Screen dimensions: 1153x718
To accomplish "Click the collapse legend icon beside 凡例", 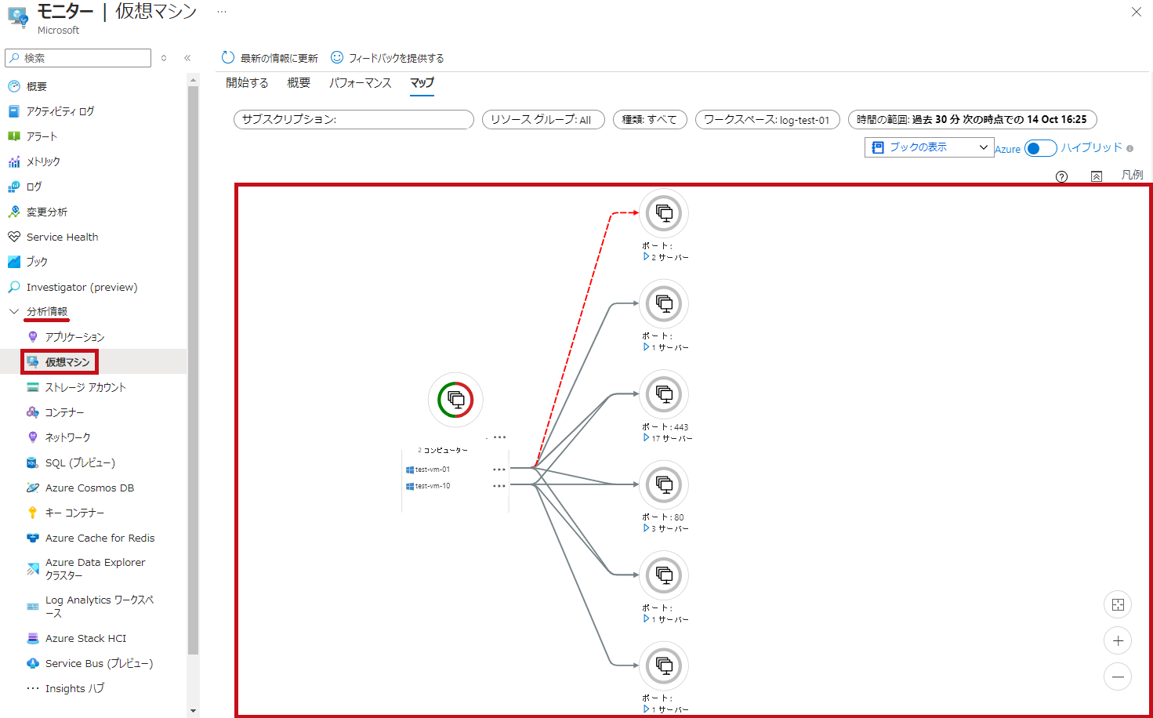I will click(x=1097, y=176).
